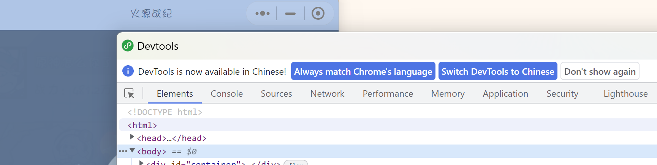Click Switch DevTools to Chinese button
Image resolution: width=657 pixels, height=165 pixels.
(497, 71)
